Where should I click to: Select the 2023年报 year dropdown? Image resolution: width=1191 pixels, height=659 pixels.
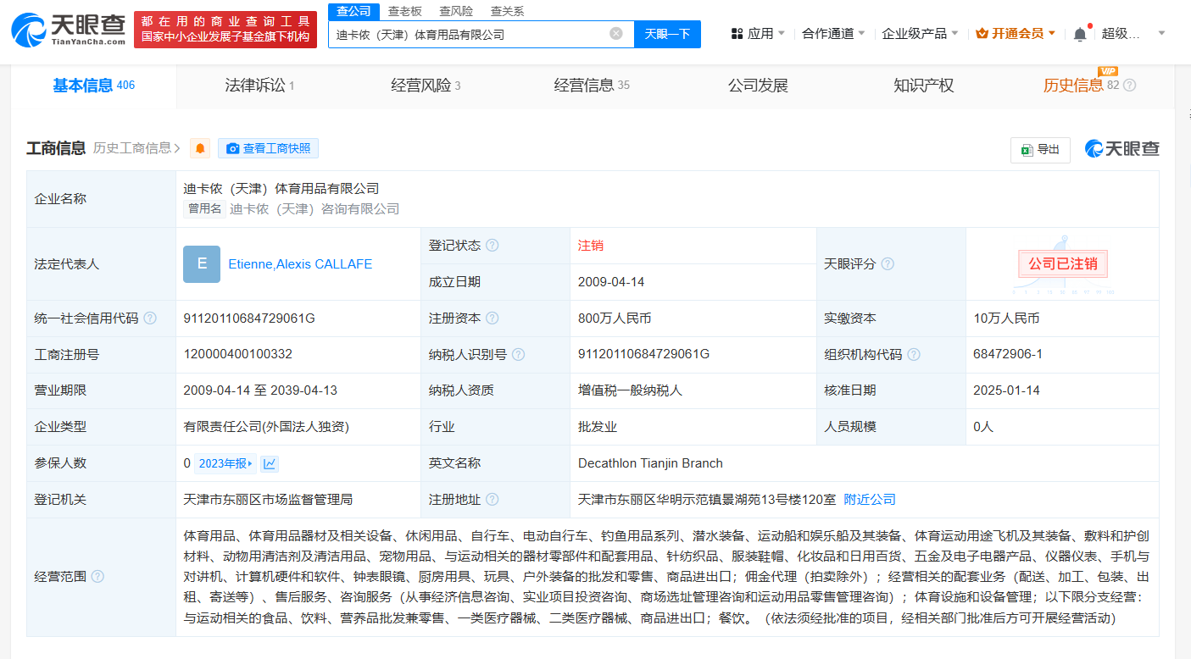click(225, 463)
